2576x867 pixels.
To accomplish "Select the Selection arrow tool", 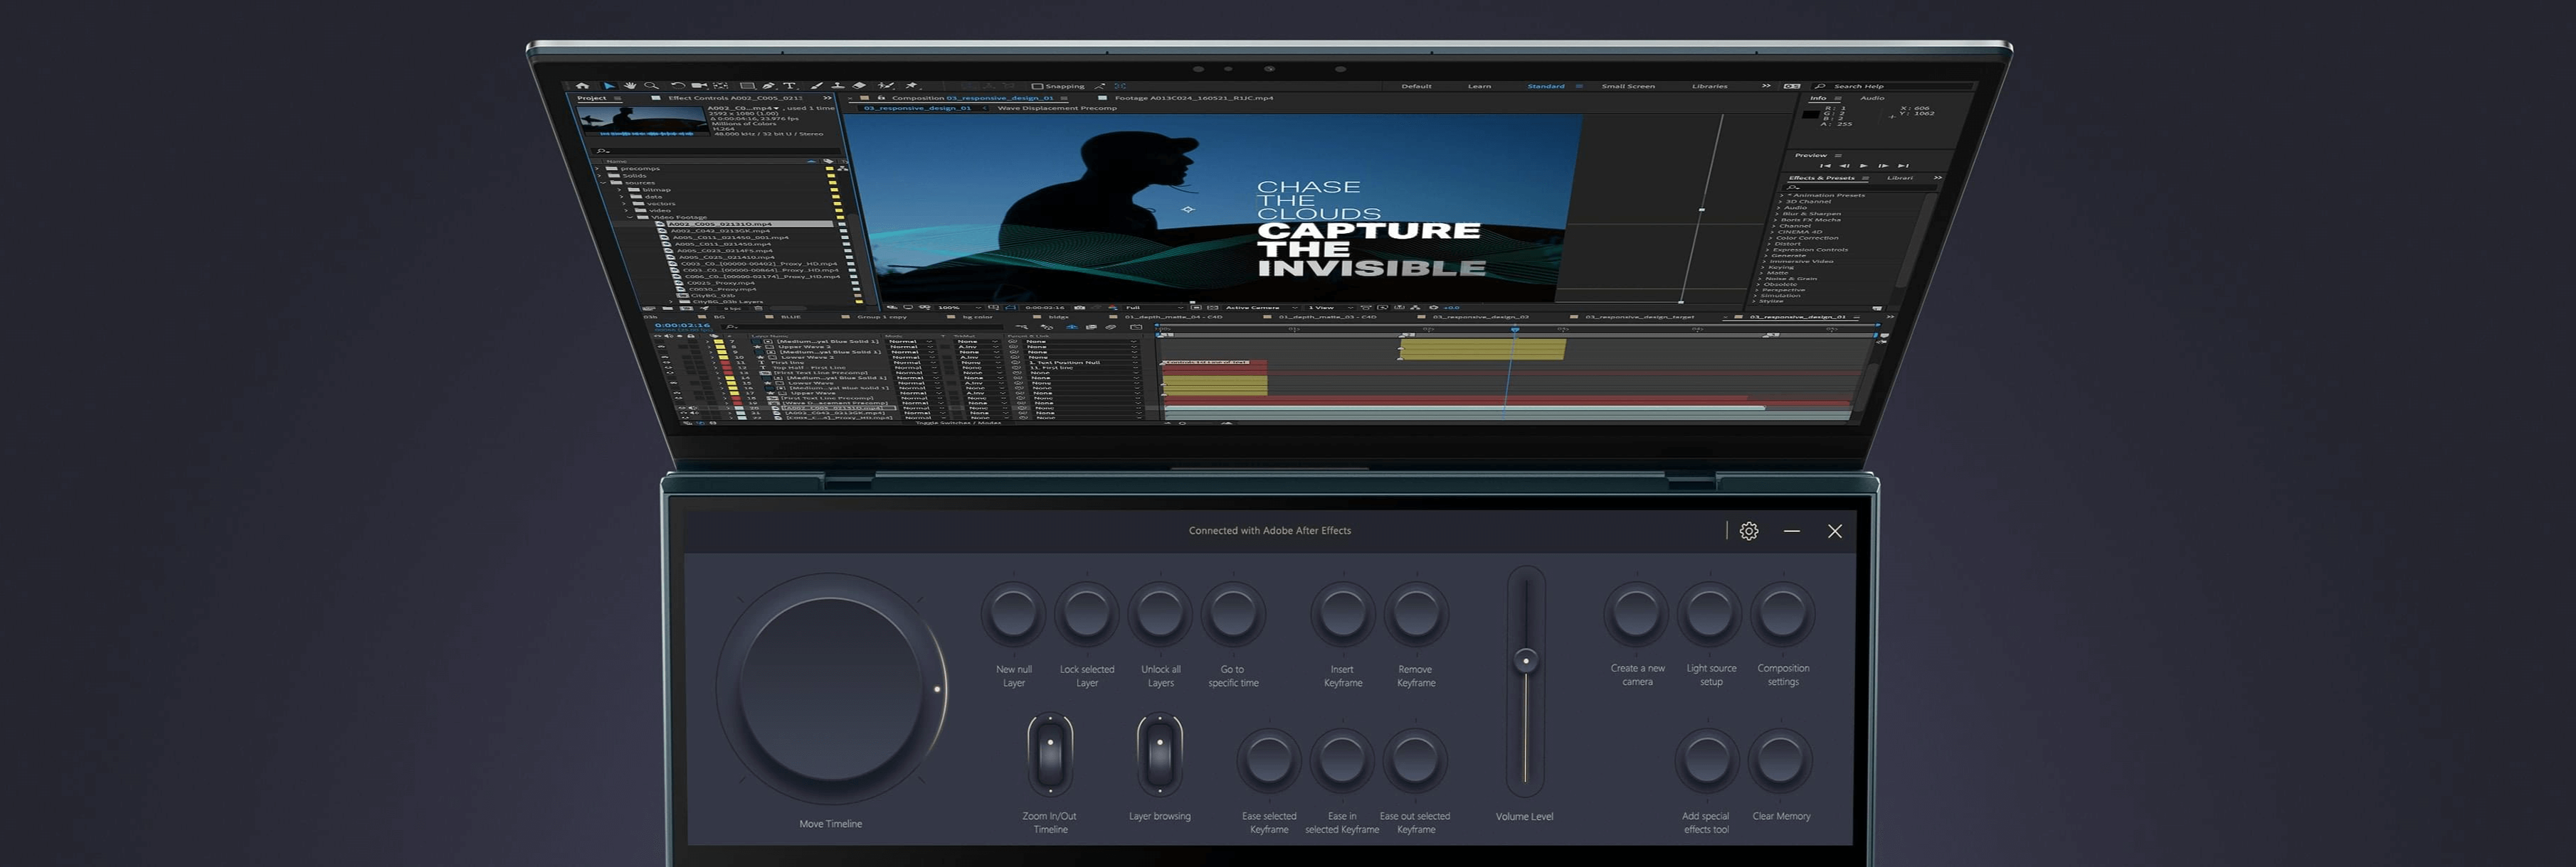I will pyautogui.click(x=610, y=86).
